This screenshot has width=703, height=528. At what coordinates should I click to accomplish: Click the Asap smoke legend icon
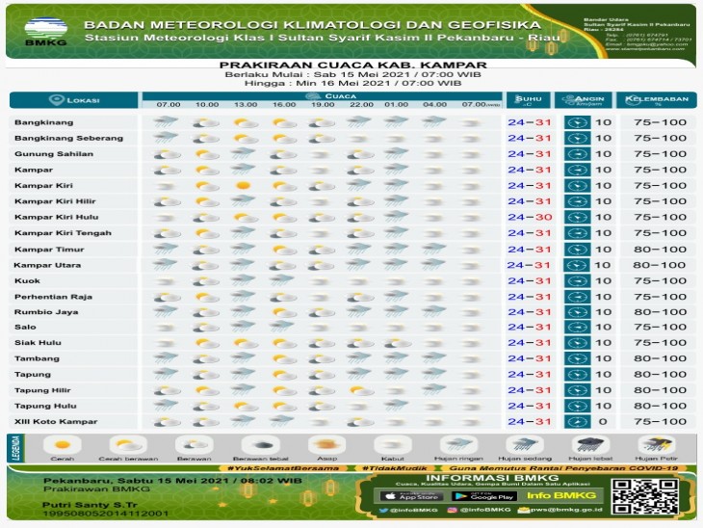[323, 444]
